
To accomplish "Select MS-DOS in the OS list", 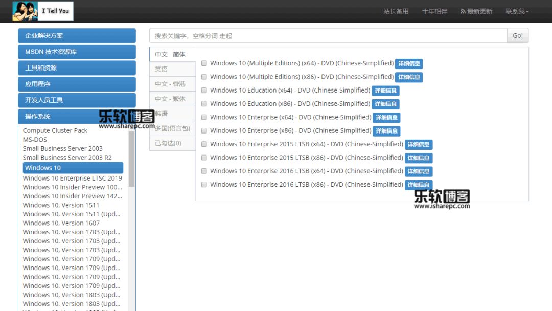I will click(x=35, y=140).
